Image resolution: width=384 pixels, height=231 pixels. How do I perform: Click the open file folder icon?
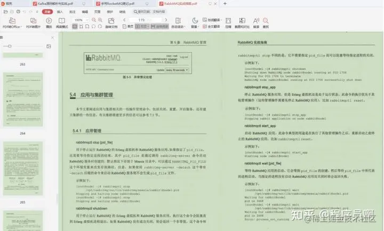click(6, 12)
